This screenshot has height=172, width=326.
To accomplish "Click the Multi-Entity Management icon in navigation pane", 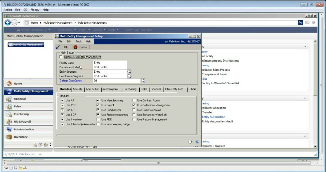I will (9, 91).
